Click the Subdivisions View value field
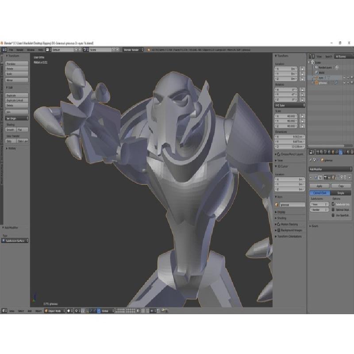The image size is (354, 354). [319, 204]
